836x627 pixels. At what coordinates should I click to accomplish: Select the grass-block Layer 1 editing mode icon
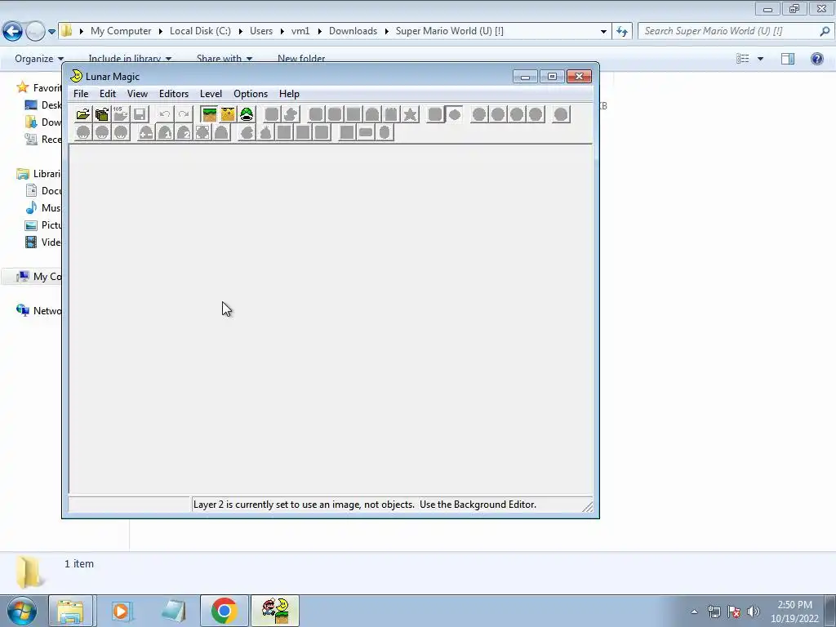click(x=209, y=114)
